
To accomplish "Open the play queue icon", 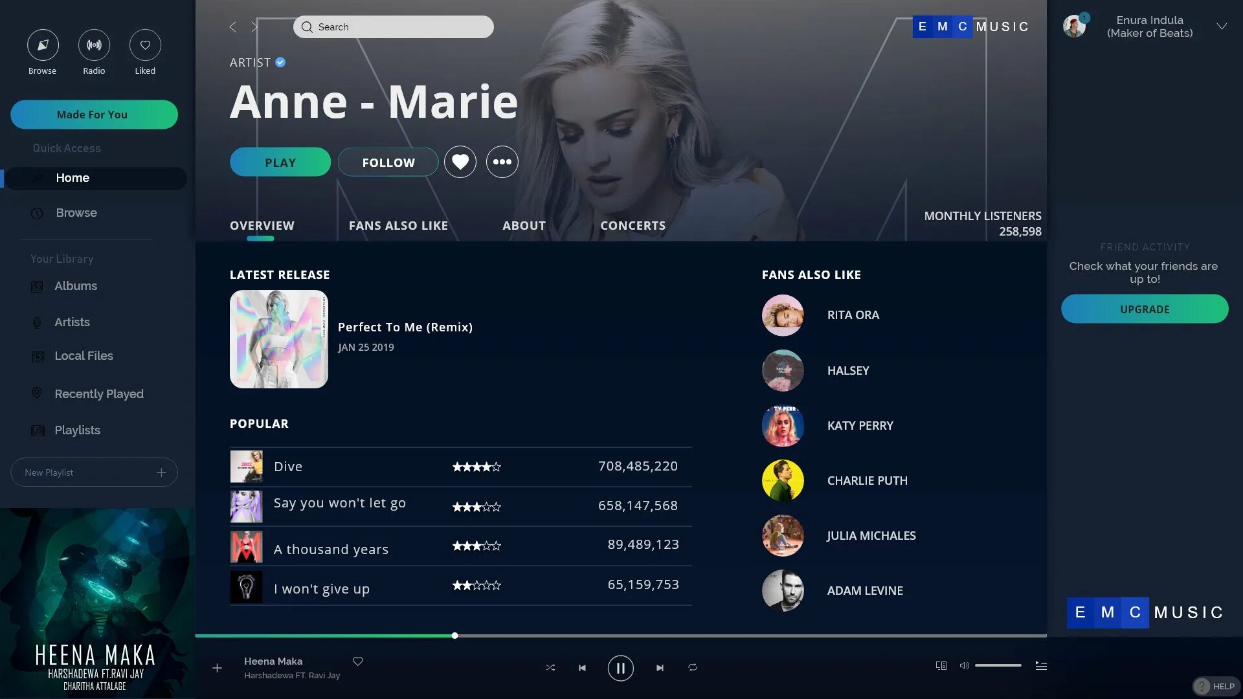I will click(1041, 665).
